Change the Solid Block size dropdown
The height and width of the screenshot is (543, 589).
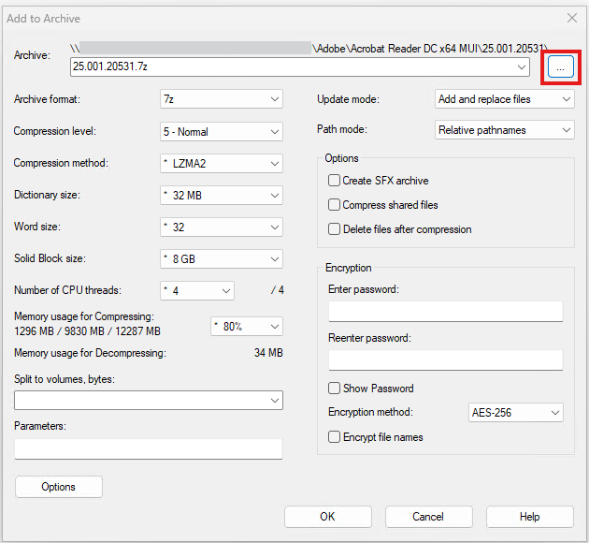[221, 259]
